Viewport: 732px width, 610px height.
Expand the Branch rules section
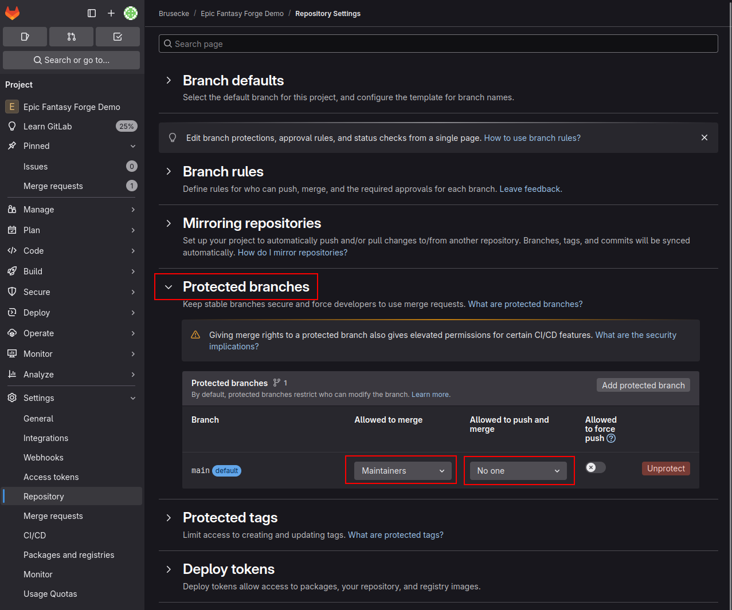tap(169, 171)
